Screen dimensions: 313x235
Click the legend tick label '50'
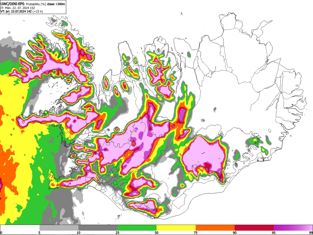pos(156,233)
